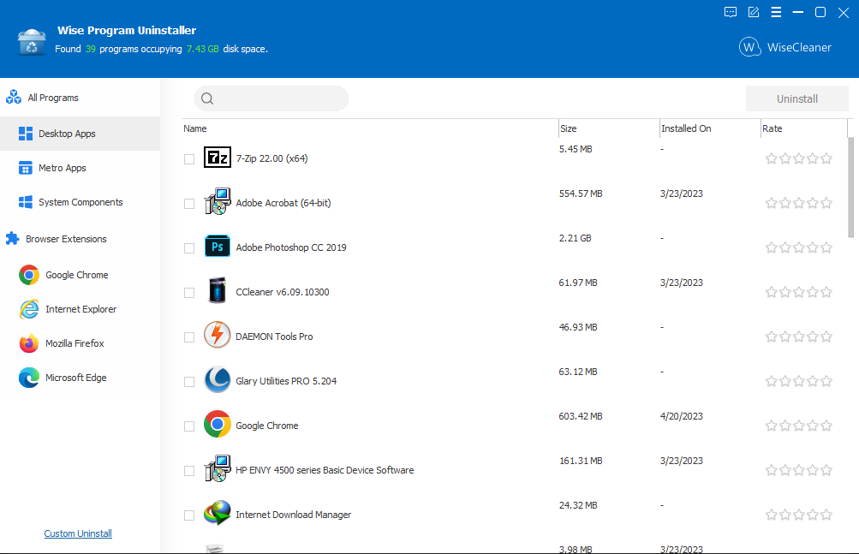Viewport: 859px width, 554px height.
Task: Click the 4/20/2023 install date
Action: (x=682, y=416)
